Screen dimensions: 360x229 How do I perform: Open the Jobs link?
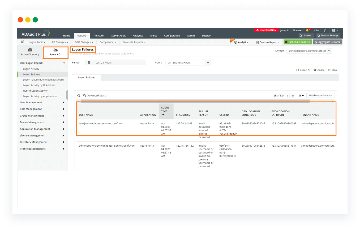316,30
